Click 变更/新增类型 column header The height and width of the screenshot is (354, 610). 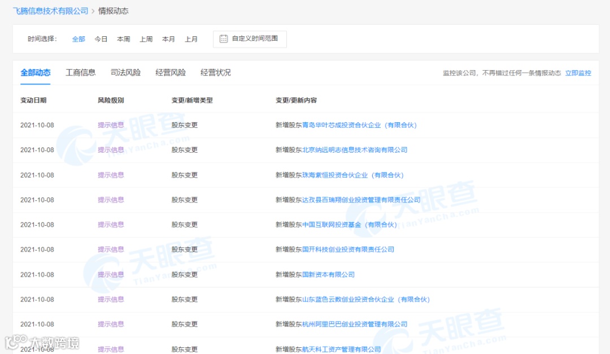tap(192, 101)
